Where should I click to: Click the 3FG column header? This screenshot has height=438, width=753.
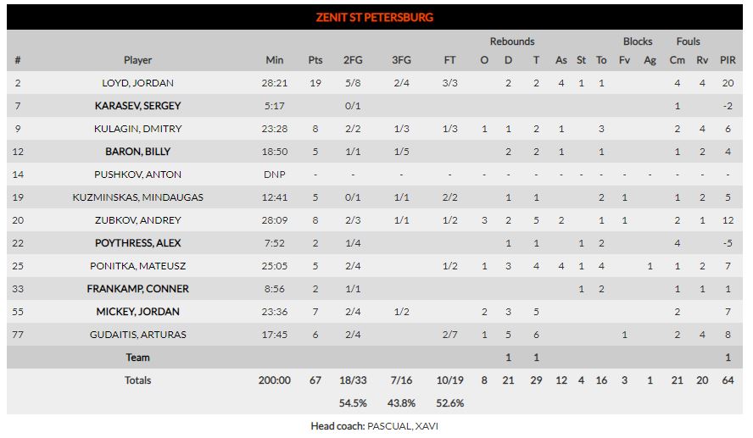click(x=401, y=60)
